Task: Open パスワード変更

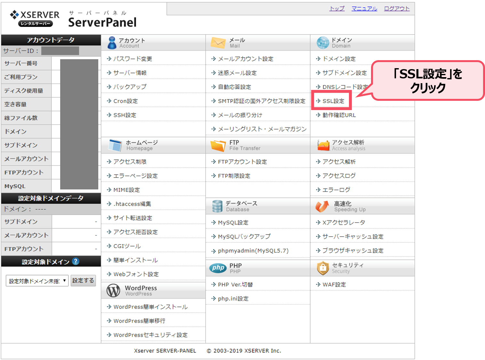Action: click(133, 59)
